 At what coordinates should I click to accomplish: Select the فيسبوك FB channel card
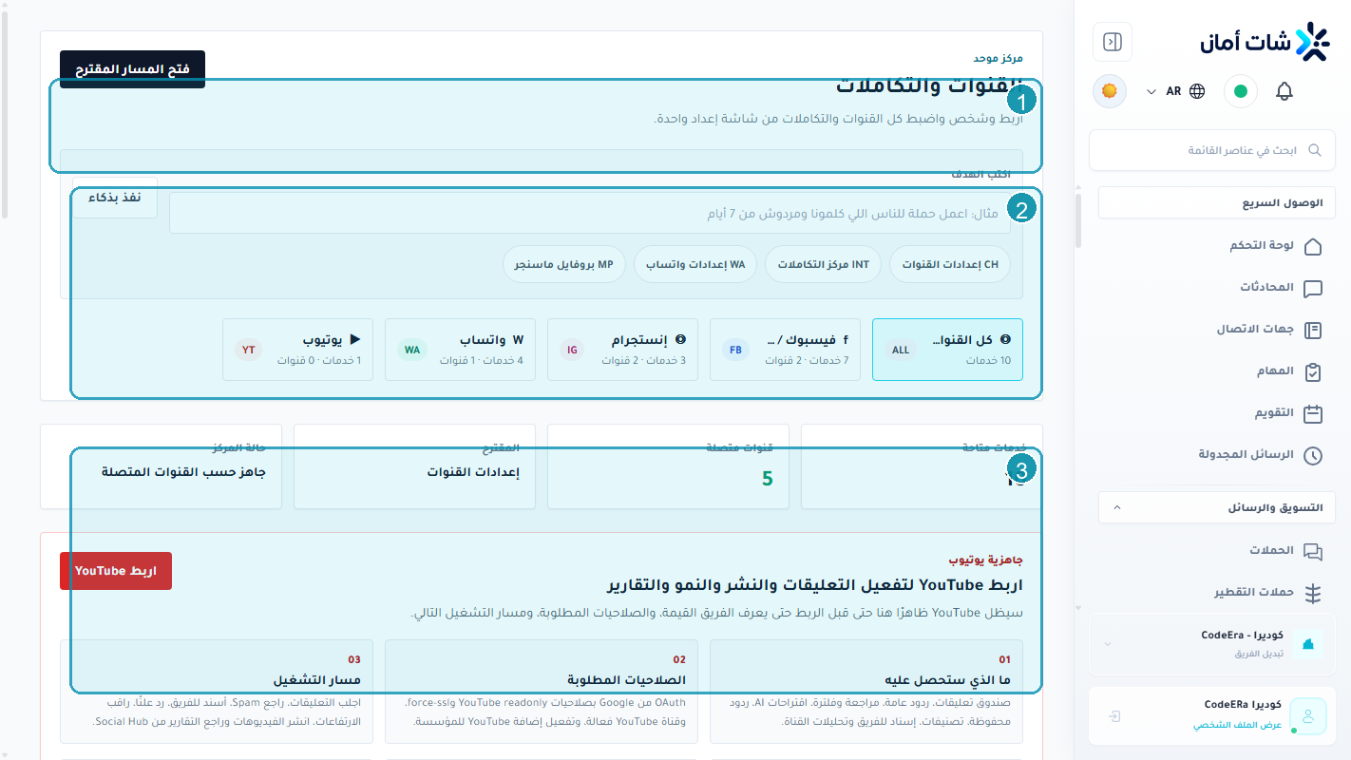click(x=785, y=350)
